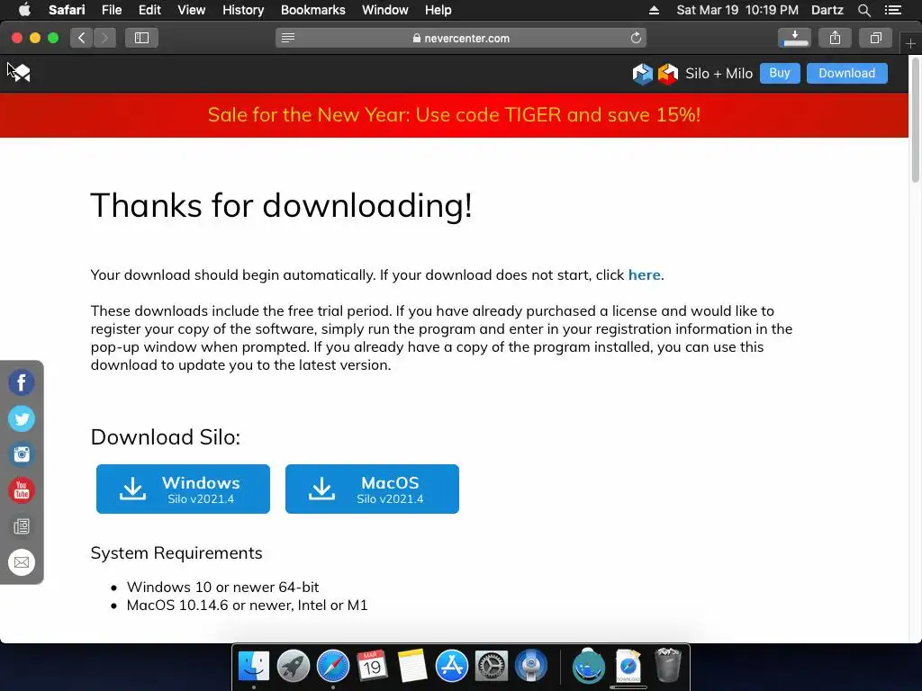The height and width of the screenshot is (691, 922).
Task: Click the 'Thanks for downloading!' heading
Action: click(281, 206)
